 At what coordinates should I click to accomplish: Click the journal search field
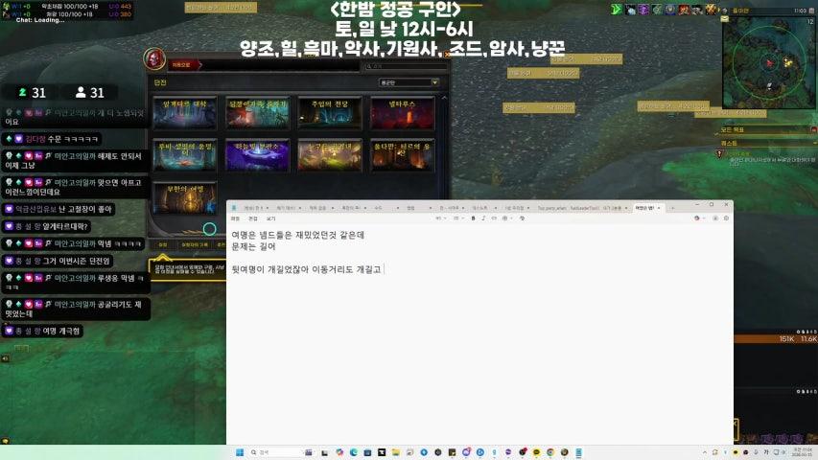click(406, 66)
